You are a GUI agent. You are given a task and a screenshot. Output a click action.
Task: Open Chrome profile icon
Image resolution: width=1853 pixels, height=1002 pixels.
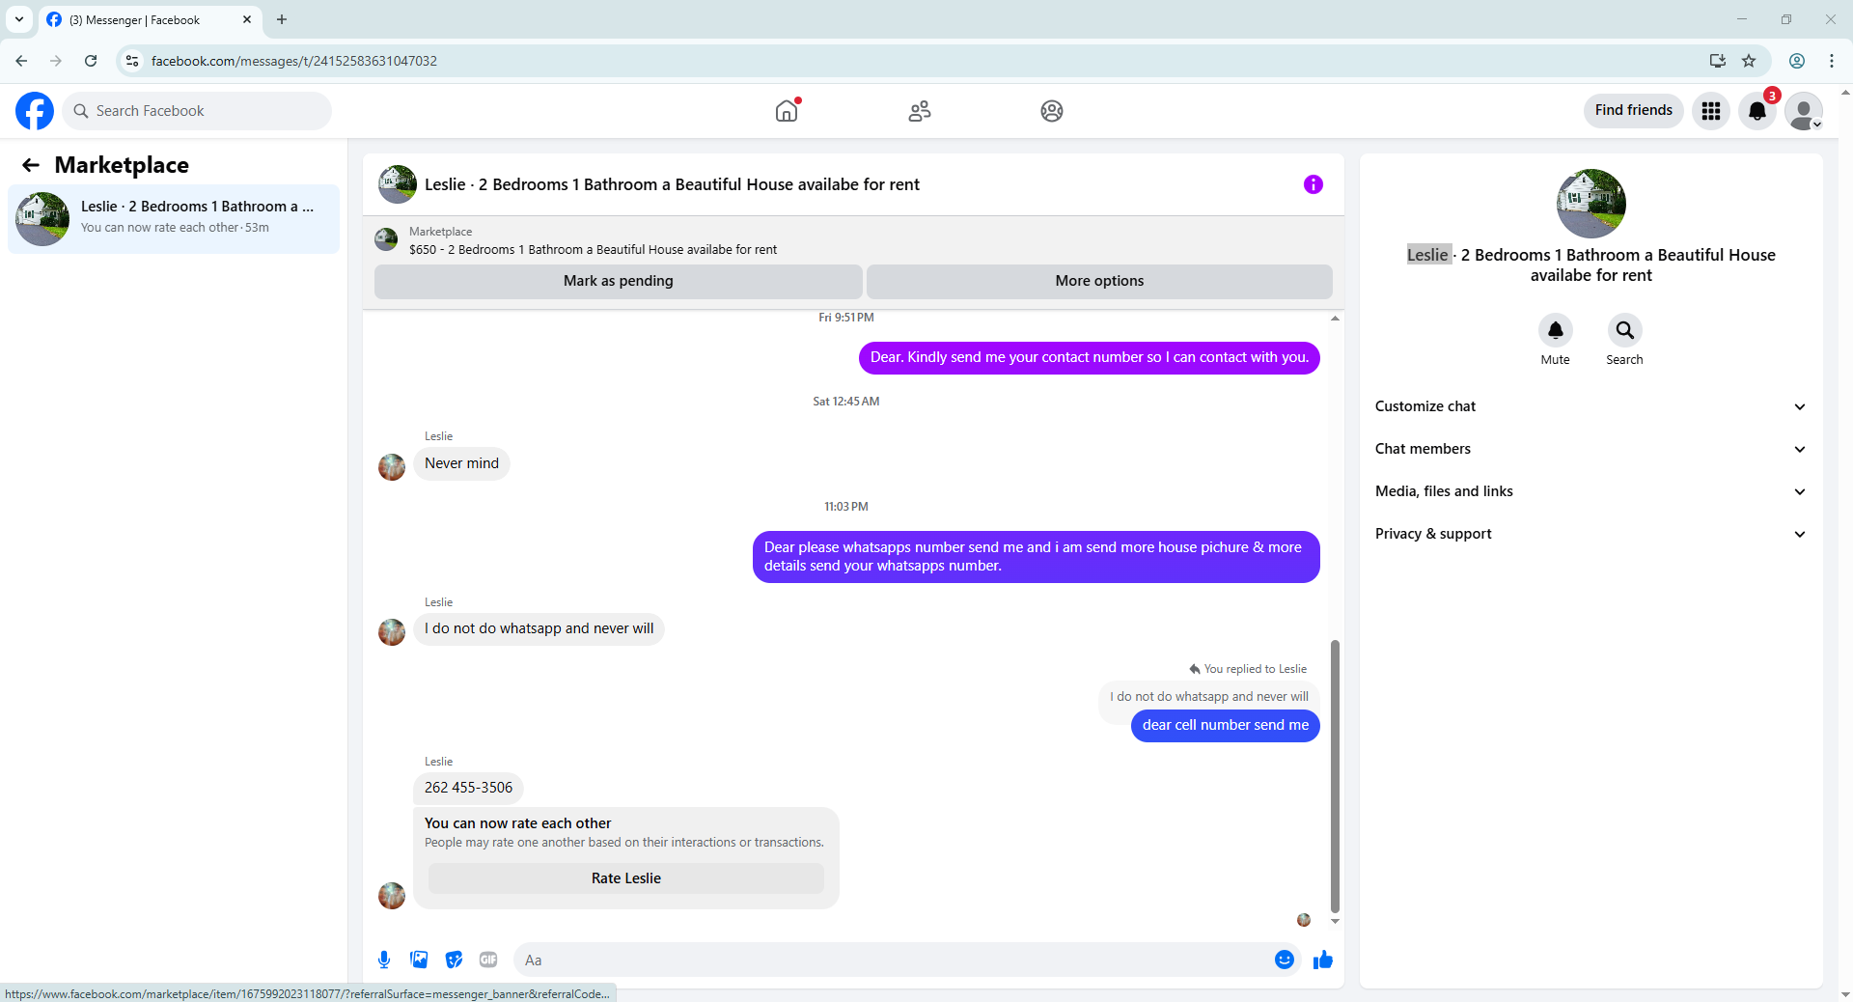click(1797, 61)
